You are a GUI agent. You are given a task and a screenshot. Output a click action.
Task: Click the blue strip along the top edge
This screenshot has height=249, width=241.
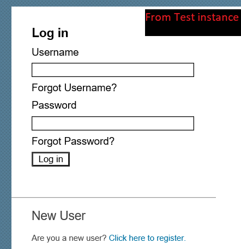click(120, 3)
